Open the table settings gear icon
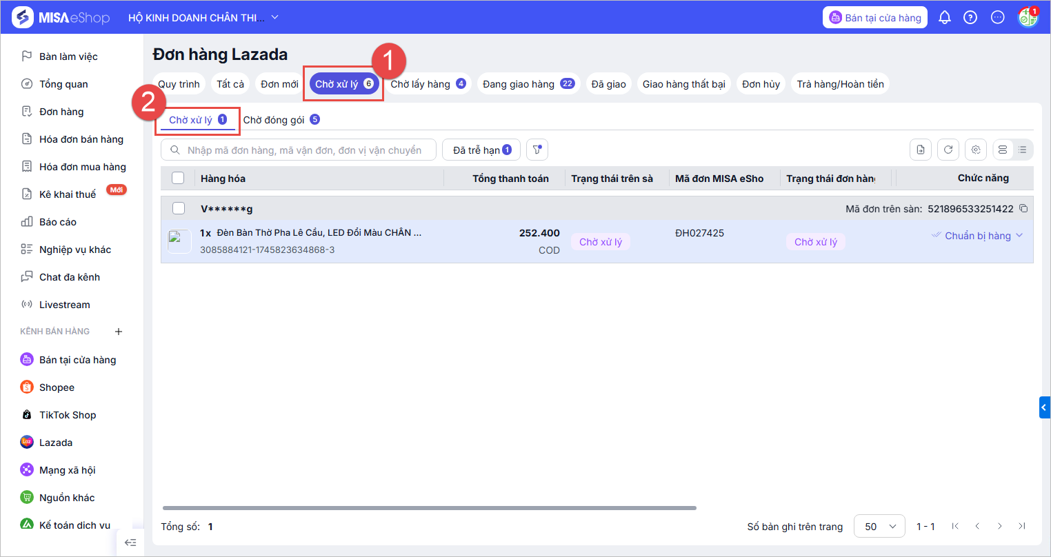 (975, 150)
